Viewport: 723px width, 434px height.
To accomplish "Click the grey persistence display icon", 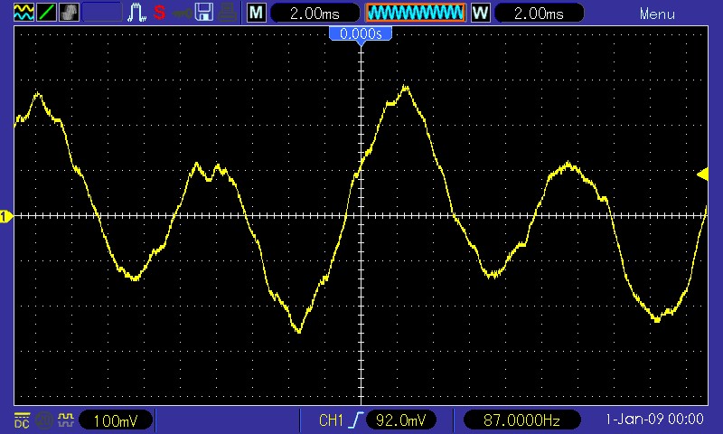I will click(x=69, y=13).
